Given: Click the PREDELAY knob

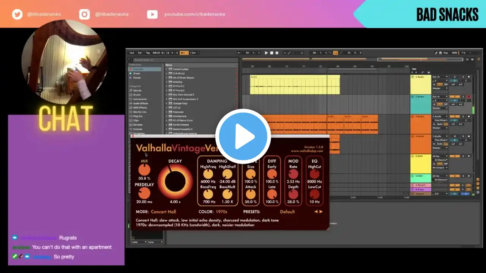Looking at the screenshot, I should point(144,194).
